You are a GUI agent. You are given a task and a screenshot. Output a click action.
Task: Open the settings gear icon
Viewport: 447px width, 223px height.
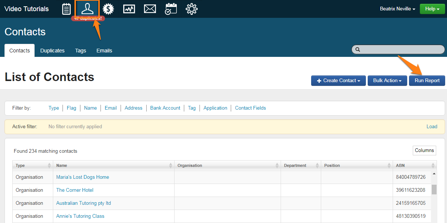192,9
